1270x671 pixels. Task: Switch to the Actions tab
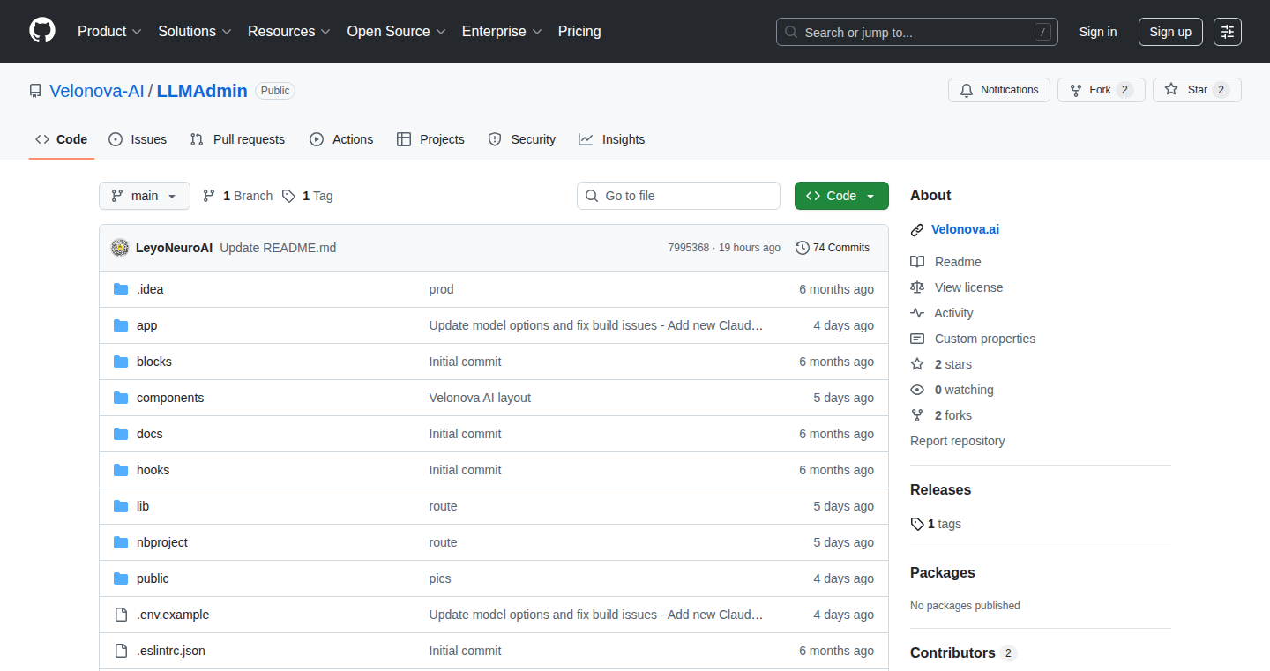pos(341,139)
